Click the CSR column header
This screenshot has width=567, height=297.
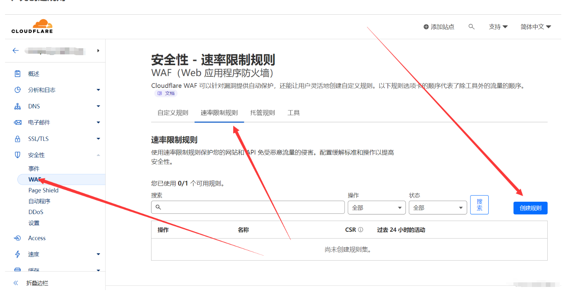[350, 229]
